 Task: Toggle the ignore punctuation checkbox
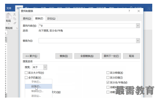point(108,87)
